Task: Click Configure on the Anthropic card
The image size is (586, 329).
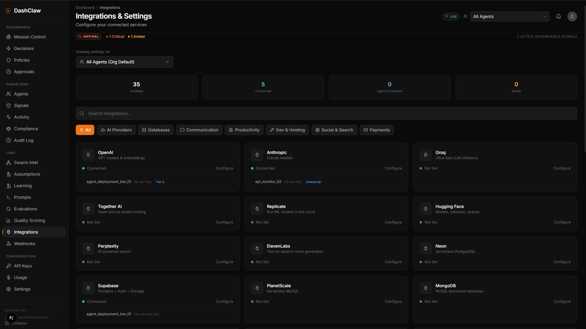Action: coord(393,168)
